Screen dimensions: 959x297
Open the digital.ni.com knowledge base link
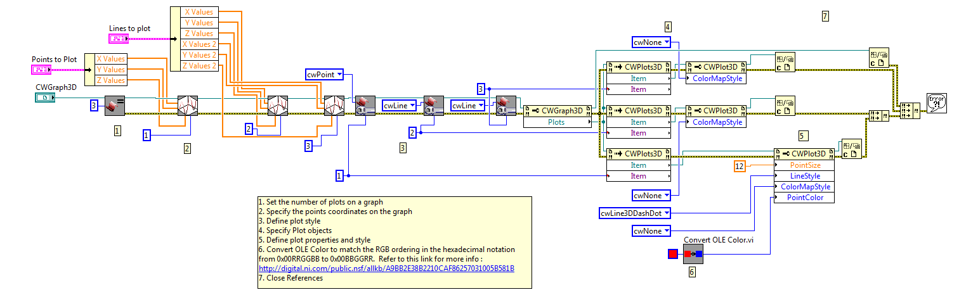386,269
